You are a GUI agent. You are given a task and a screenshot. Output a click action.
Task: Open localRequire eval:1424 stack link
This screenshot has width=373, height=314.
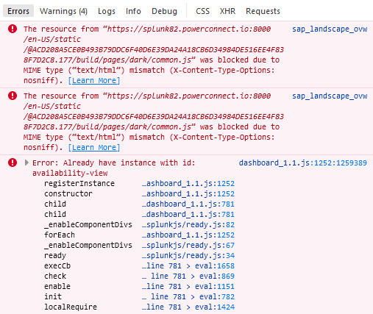188,307
